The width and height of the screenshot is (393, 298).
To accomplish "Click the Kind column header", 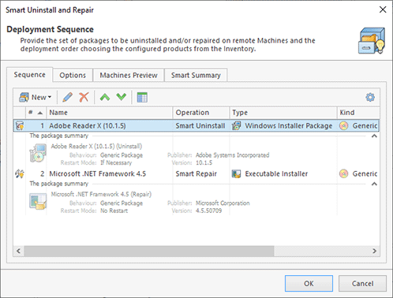I will tap(358, 113).
